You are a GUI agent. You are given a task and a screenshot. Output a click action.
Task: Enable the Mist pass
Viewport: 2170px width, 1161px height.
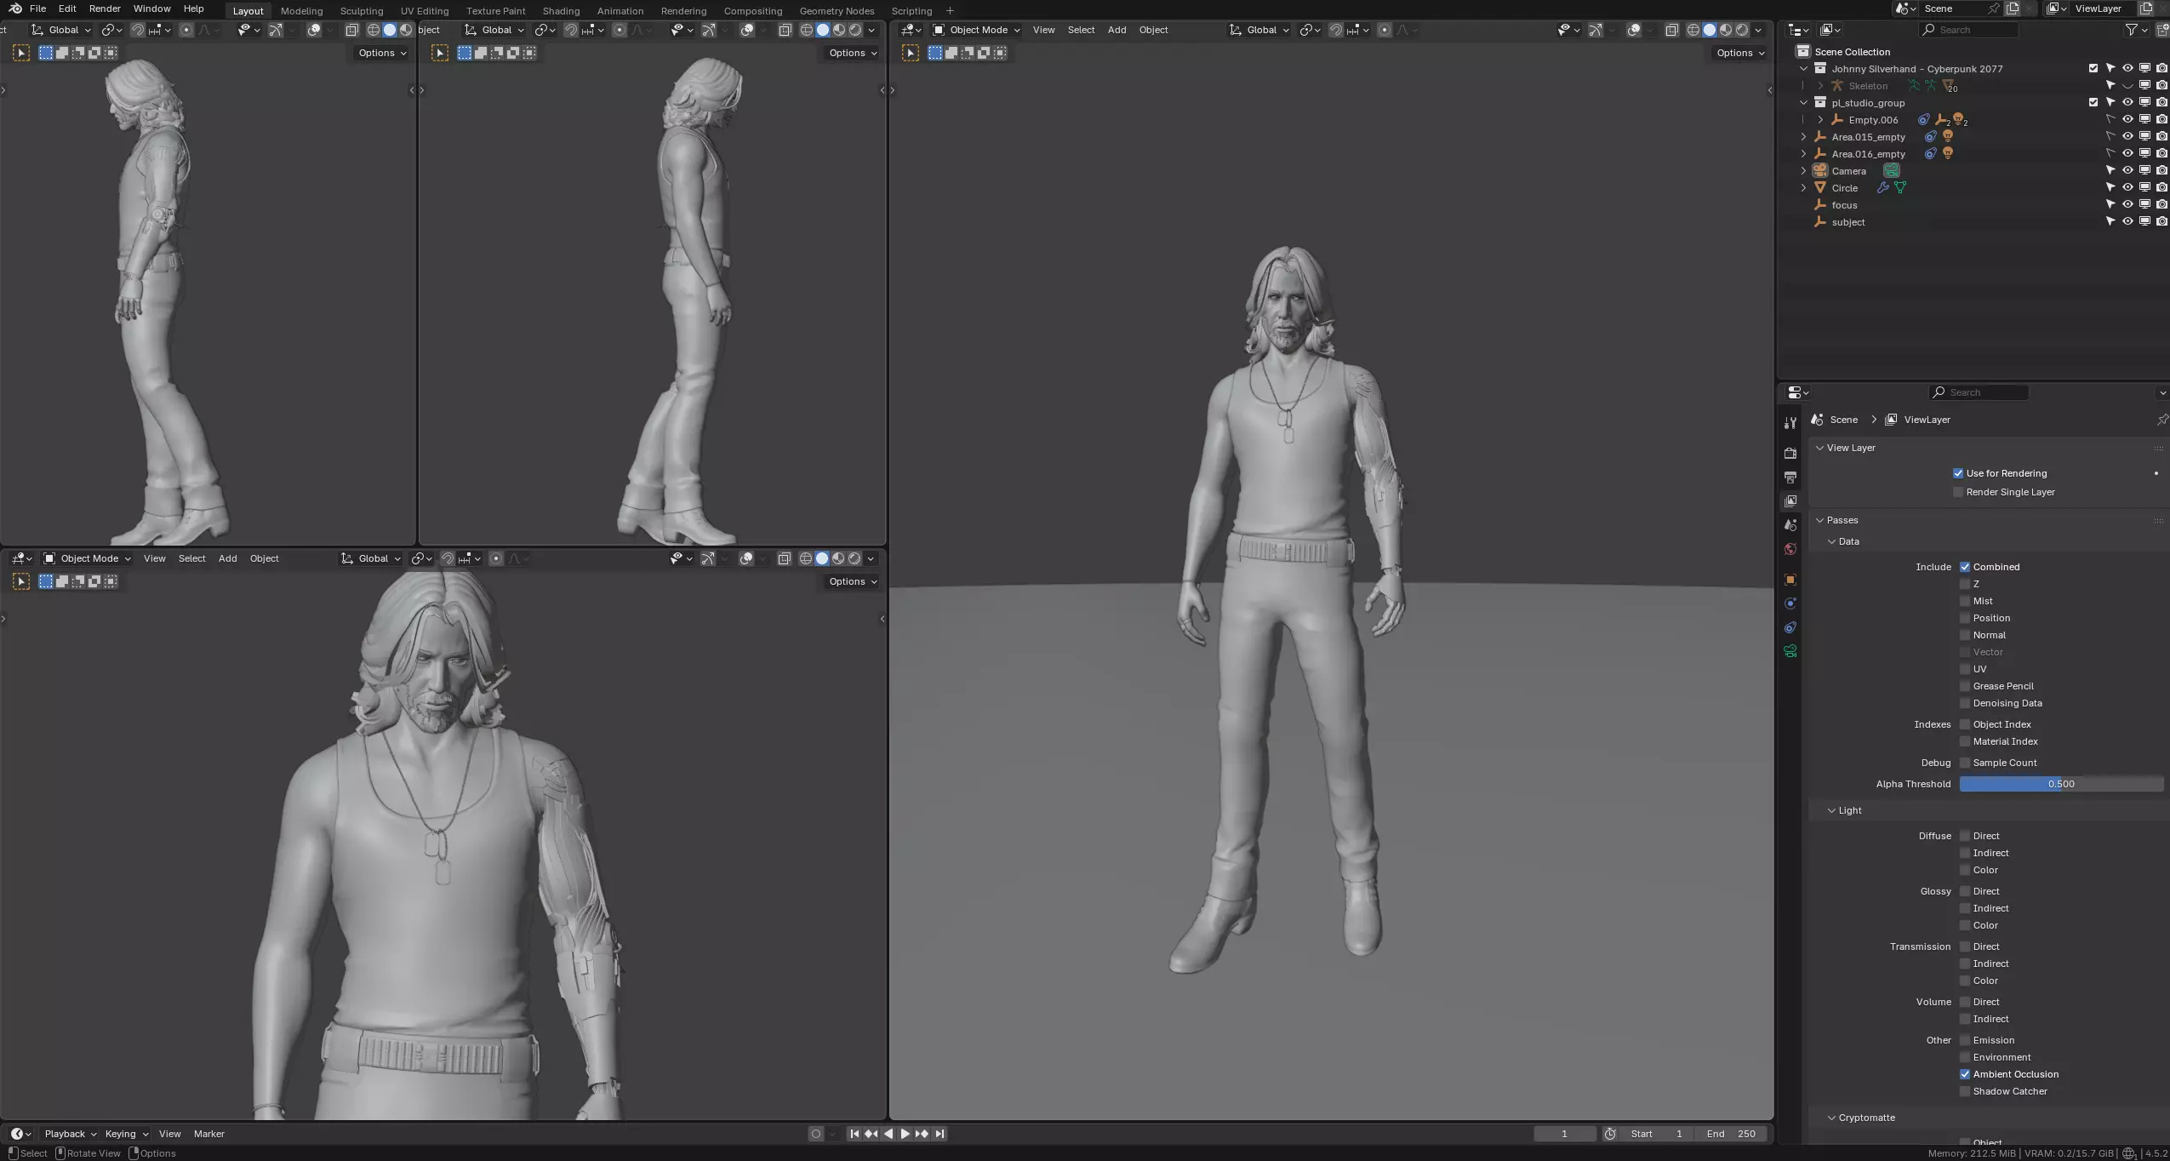click(x=1965, y=601)
